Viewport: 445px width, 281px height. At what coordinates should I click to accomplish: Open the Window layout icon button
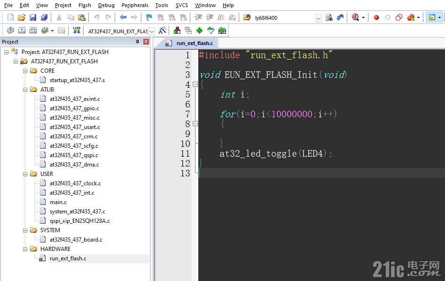tap(432, 17)
